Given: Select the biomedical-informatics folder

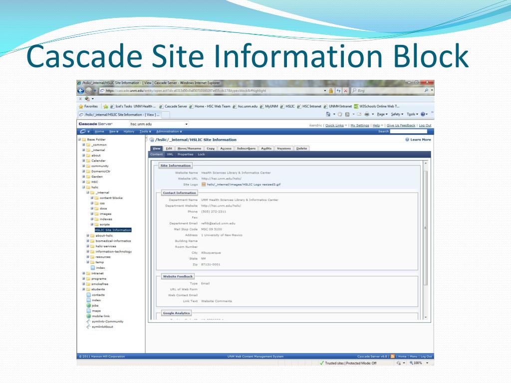Looking at the screenshot, I should pos(113,241).
